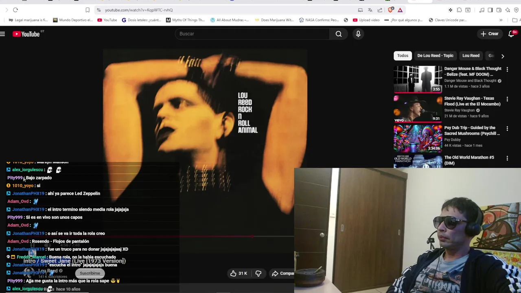The image size is (521, 293).
Task: Open Danger Mouse & Black Thought title link
Action: [473, 72]
